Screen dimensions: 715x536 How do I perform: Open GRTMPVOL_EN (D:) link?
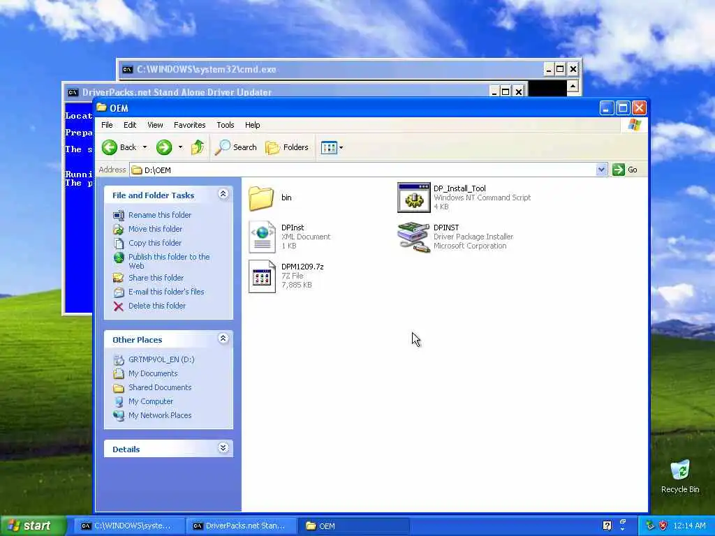tap(161, 359)
